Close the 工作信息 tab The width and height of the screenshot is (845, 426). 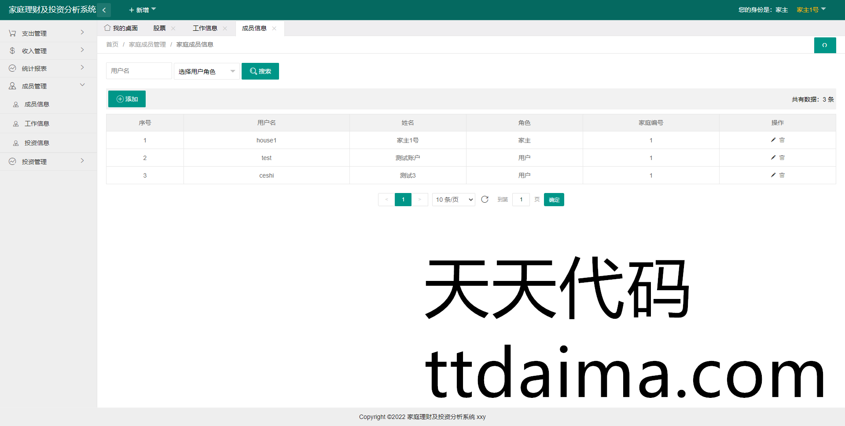point(225,29)
